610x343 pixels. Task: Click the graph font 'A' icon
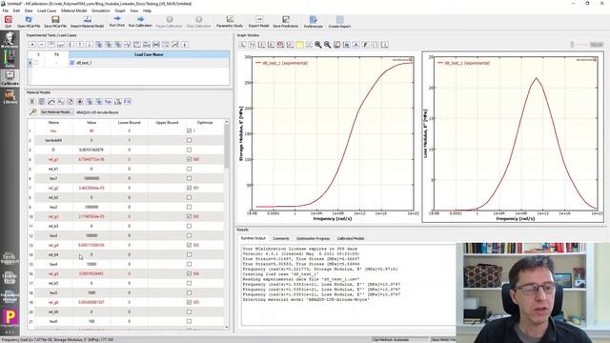pyautogui.click(x=356, y=45)
